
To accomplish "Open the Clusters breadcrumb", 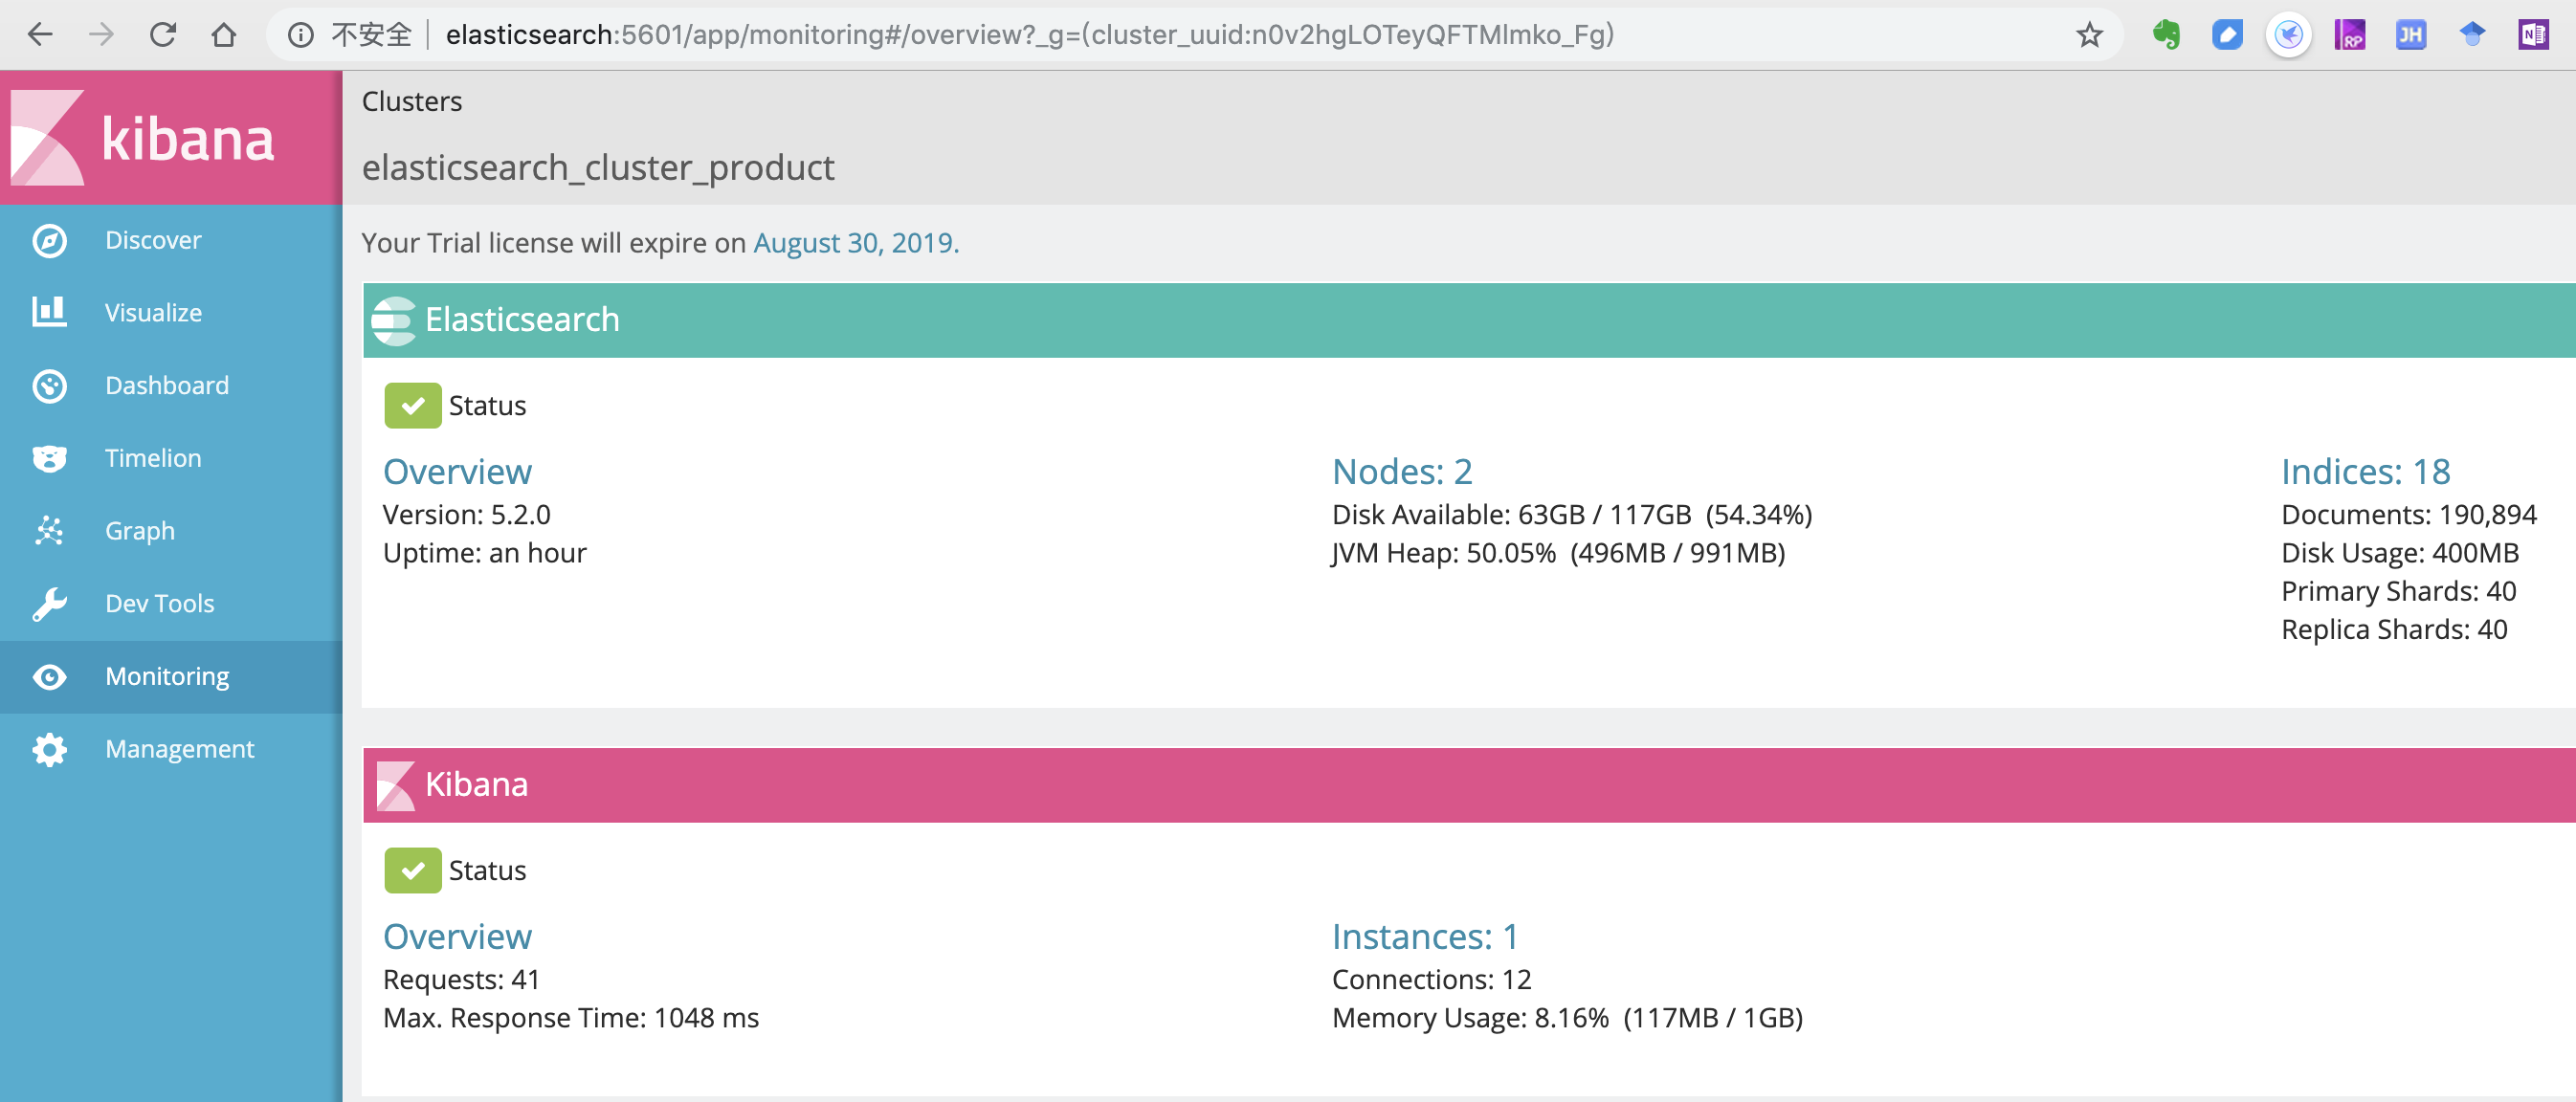I will (x=411, y=102).
